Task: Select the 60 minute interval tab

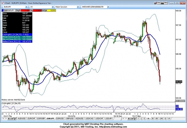Action: point(156,119)
